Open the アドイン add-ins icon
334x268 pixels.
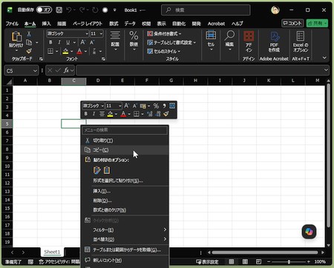[249, 36]
